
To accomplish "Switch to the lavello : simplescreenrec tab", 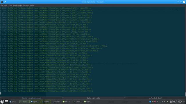I will pyautogui.click(x=32, y=98).
